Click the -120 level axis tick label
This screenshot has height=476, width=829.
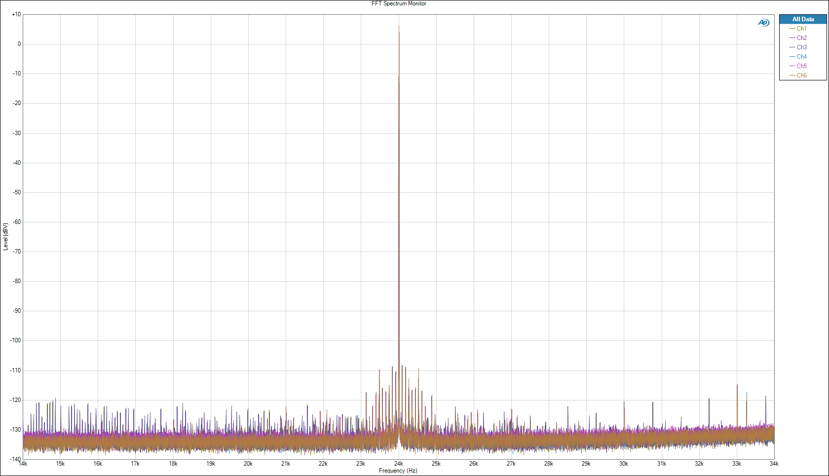coord(15,400)
